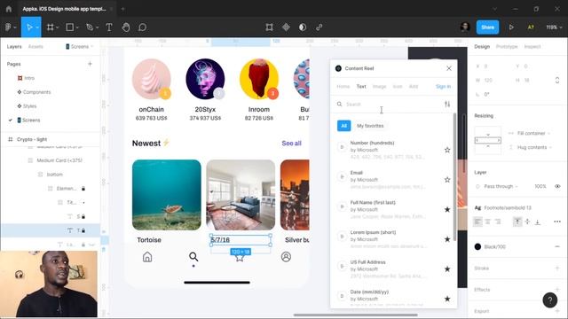
Task: Open Content Reel Image tab
Action: (379, 87)
